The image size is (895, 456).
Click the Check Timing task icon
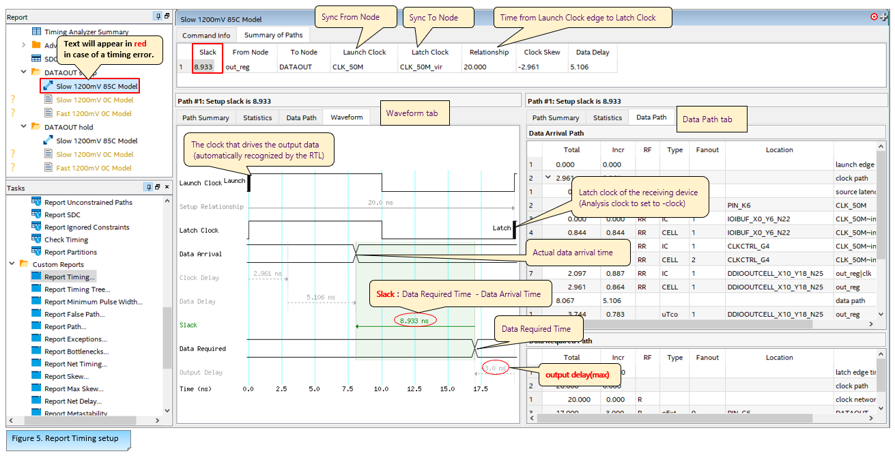coord(38,240)
